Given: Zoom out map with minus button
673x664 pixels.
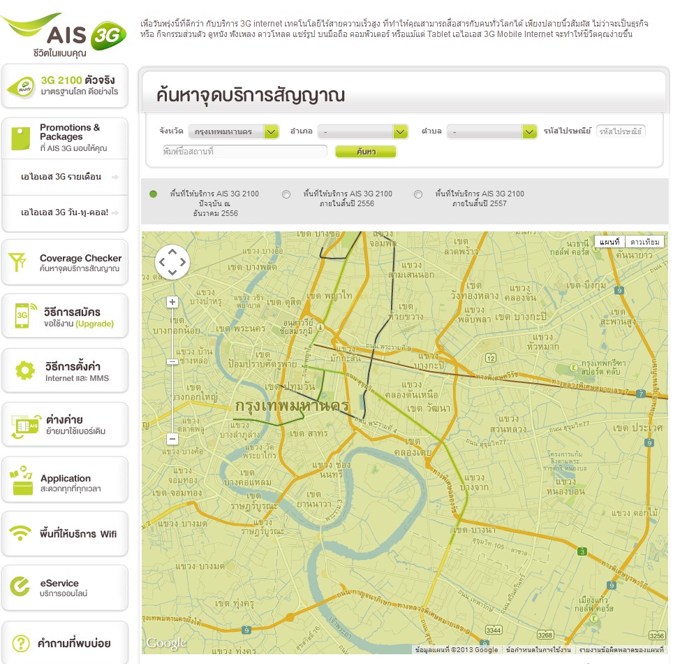Looking at the screenshot, I should [x=172, y=439].
